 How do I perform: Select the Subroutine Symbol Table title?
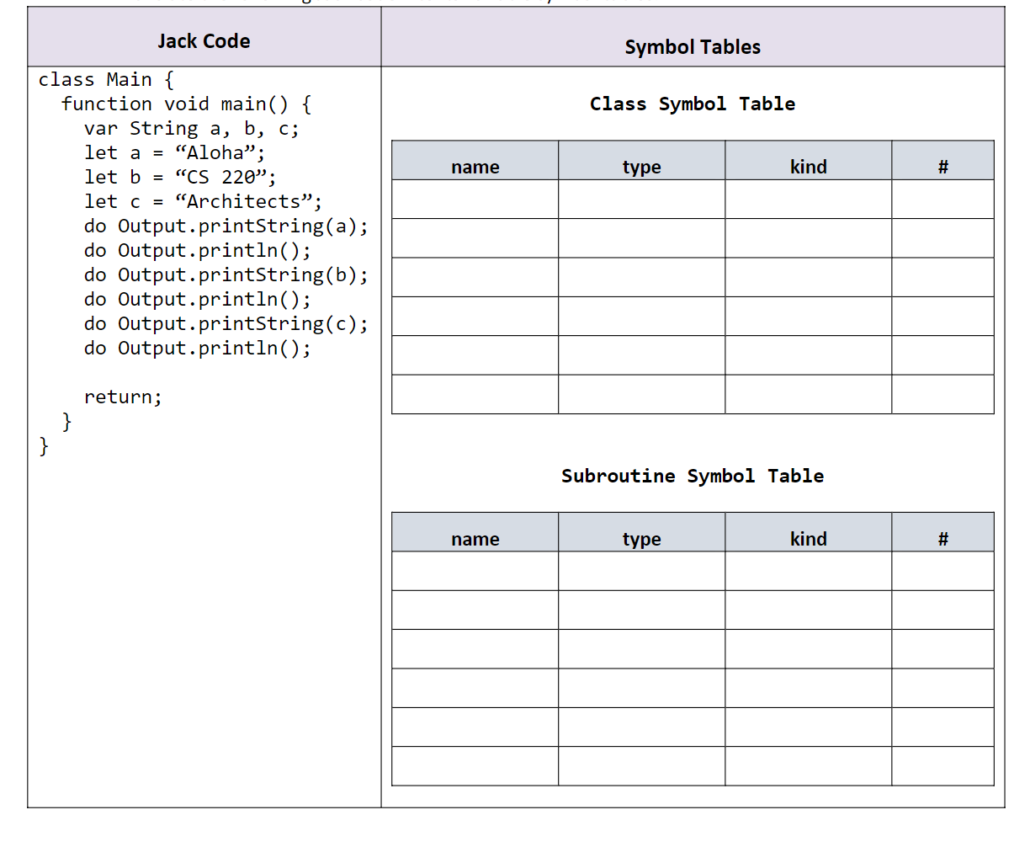(x=692, y=476)
